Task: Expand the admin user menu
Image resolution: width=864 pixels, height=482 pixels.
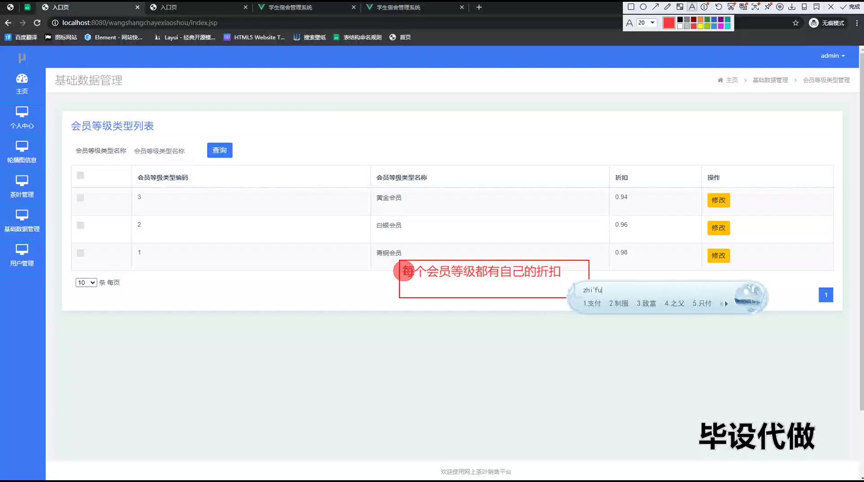Action: pyautogui.click(x=832, y=56)
